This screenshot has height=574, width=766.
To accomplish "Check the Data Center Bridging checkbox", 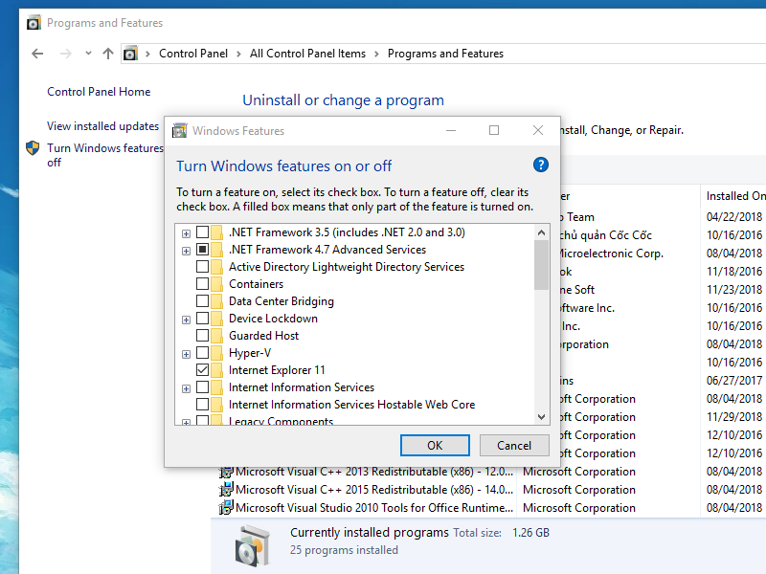I will pyautogui.click(x=202, y=301).
